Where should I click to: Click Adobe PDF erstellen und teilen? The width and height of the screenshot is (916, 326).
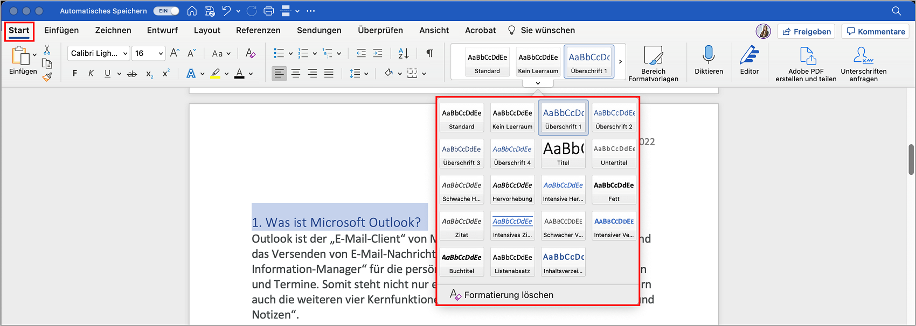(x=806, y=63)
